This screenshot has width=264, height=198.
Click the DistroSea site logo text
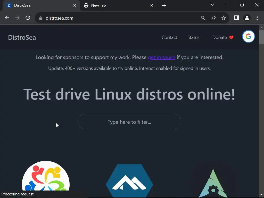tap(22, 37)
